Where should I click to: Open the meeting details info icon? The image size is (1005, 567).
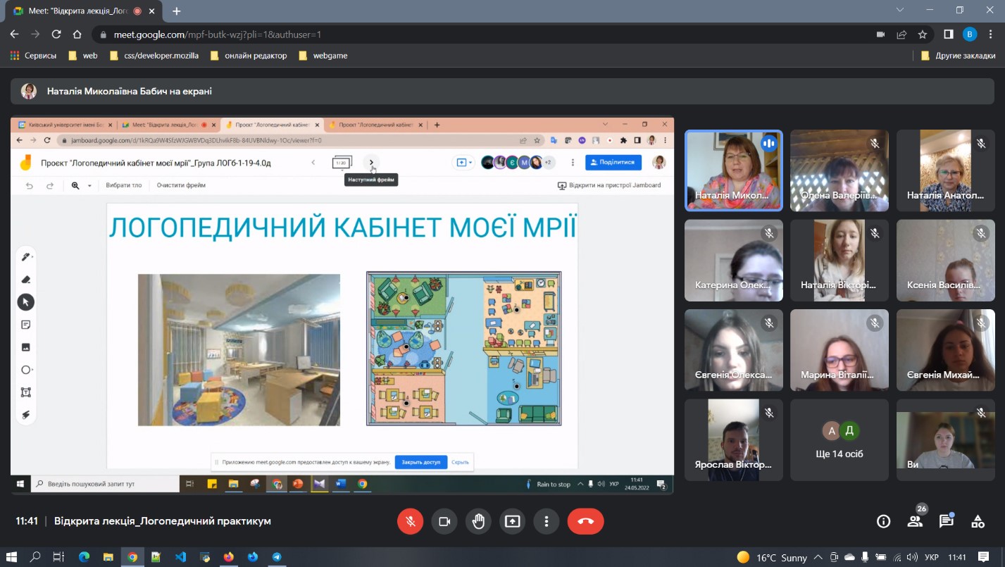tap(883, 521)
